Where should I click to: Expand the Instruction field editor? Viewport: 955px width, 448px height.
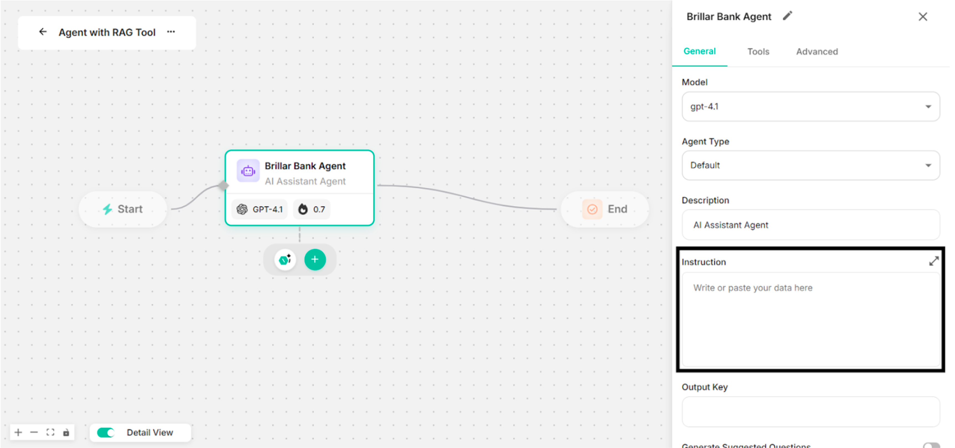[x=933, y=261]
